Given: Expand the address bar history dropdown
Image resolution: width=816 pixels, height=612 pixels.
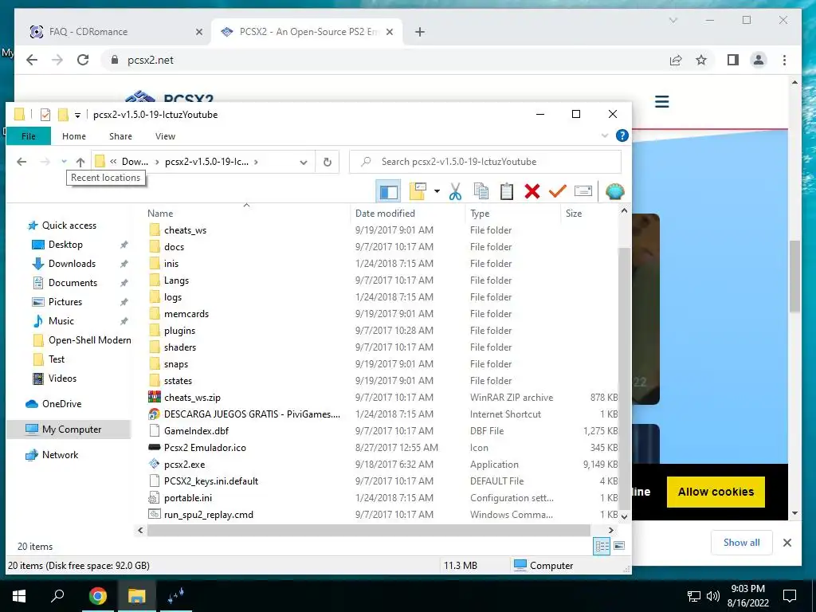Looking at the screenshot, I should coord(304,162).
